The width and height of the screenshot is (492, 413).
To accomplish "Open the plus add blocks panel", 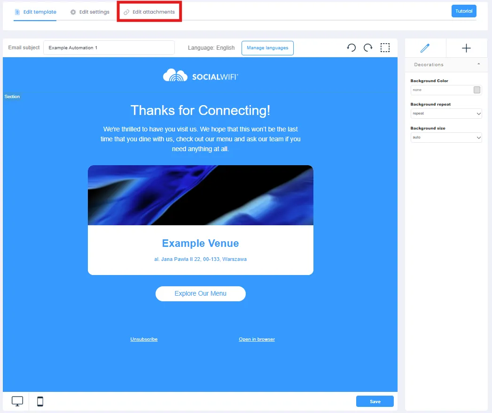I will [466, 48].
